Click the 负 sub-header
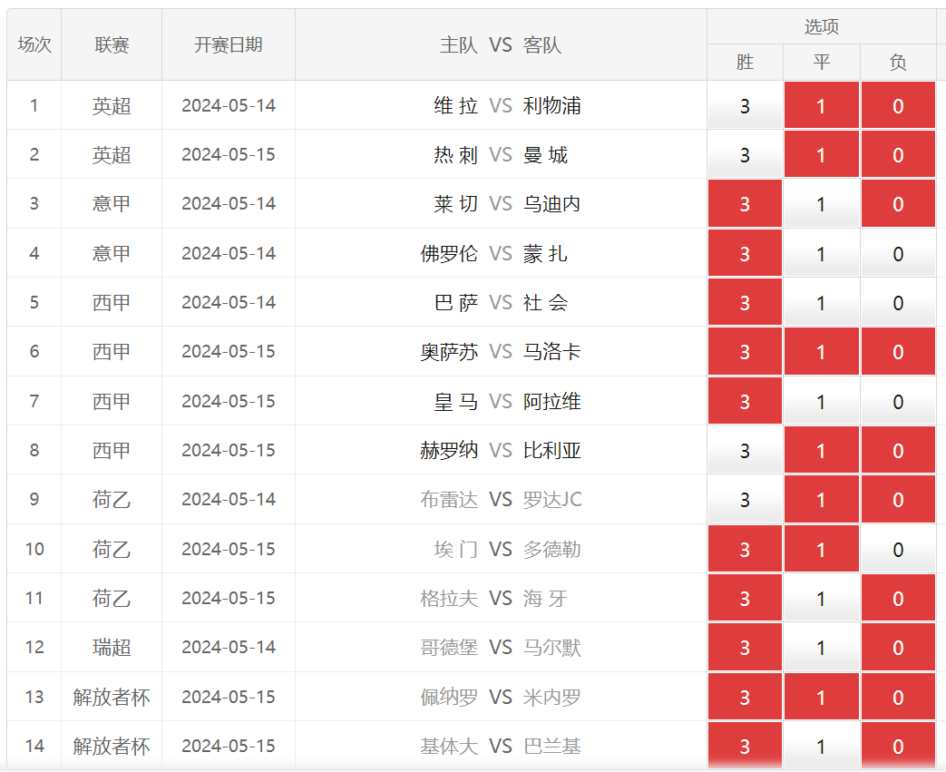 pyautogui.click(x=898, y=63)
